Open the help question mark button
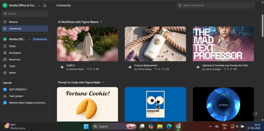This screenshot has width=264, height=131. [x=256, y=114]
